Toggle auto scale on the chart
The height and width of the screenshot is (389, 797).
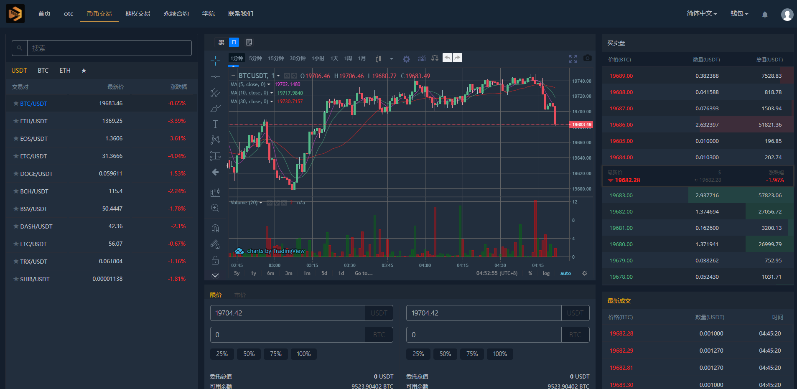pyautogui.click(x=565, y=273)
